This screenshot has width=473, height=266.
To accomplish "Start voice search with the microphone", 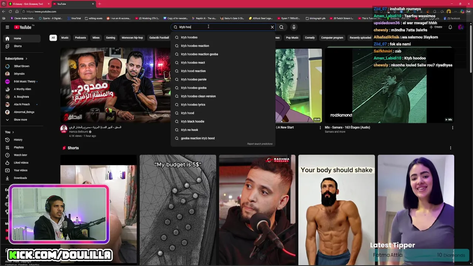I will (x=294, y=27).
